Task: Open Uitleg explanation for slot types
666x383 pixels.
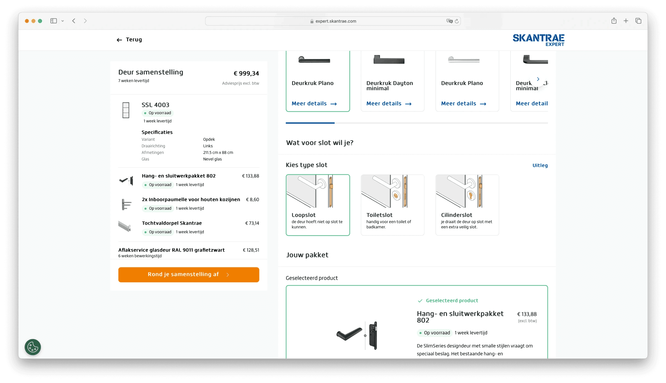Action: point(540,165)
